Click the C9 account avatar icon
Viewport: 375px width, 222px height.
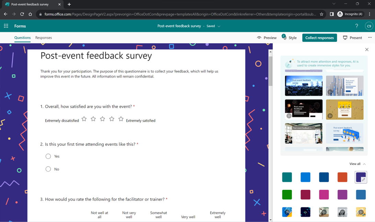click(369, 26)
